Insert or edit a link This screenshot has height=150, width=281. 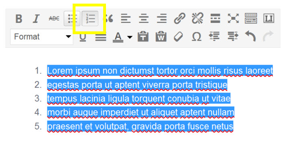[x=179, y=18]
